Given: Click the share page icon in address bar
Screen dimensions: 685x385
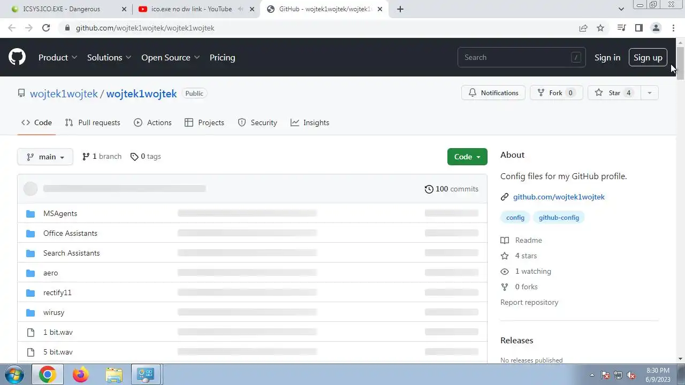Looking at the screenshot, I should point(583,28).
